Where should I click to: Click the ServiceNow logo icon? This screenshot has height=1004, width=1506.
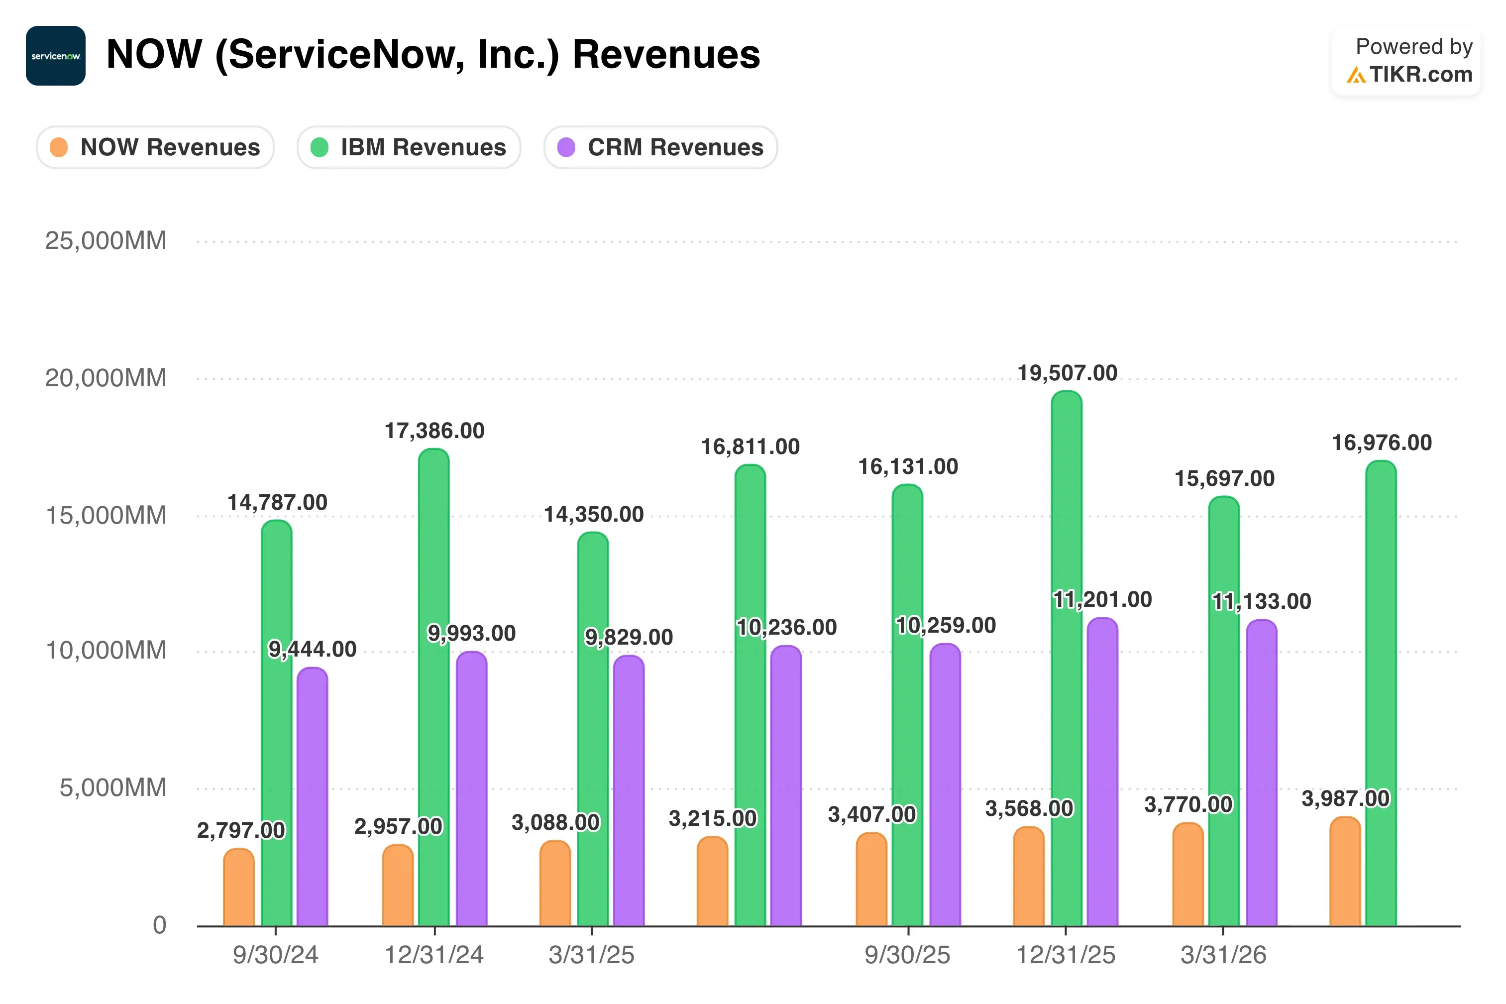pos(56,56)
